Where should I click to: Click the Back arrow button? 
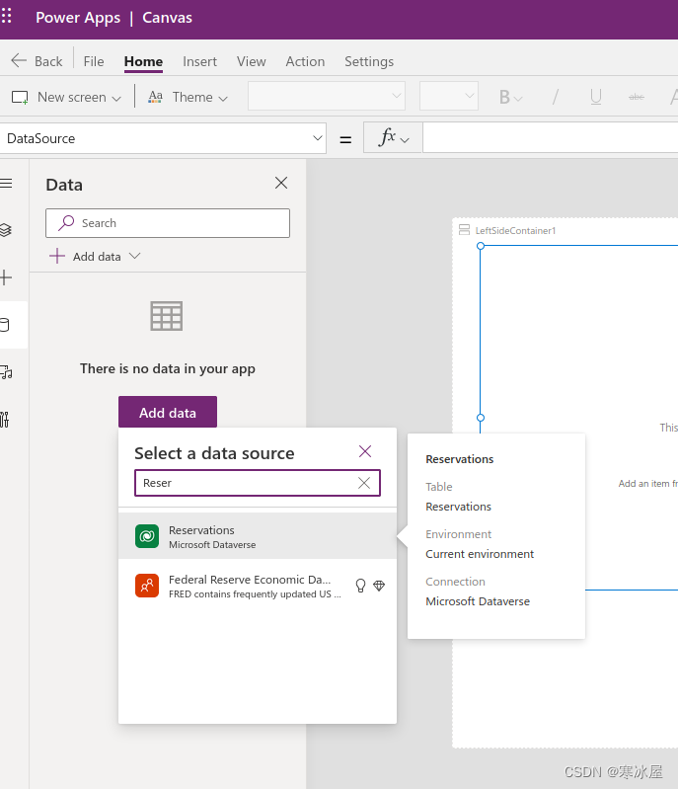tap(37, 61)
